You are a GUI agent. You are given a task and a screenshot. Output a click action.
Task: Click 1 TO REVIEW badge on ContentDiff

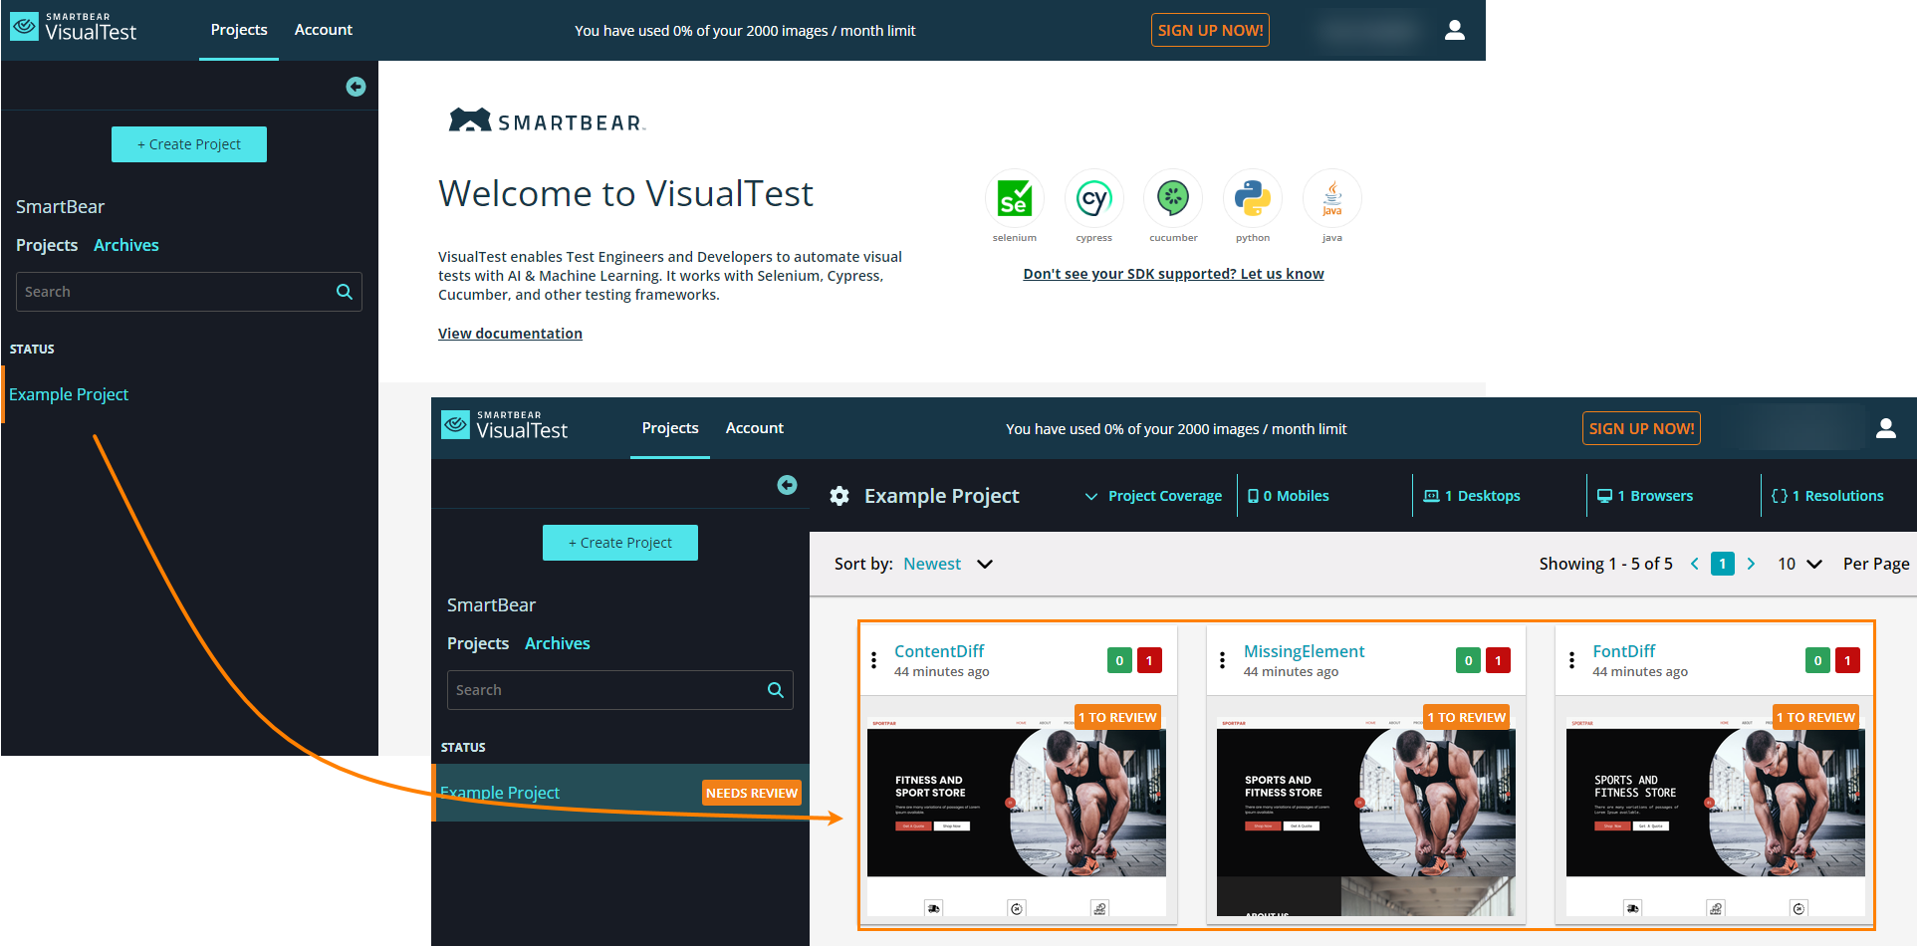[1118, 717]
